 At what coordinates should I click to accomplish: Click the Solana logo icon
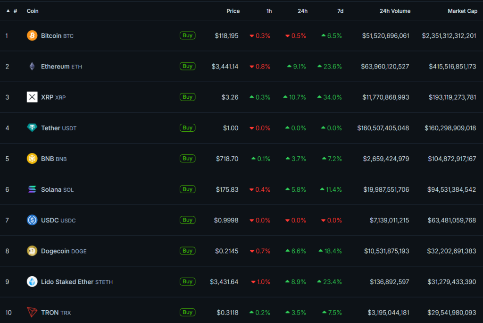[x=32, y=189]
